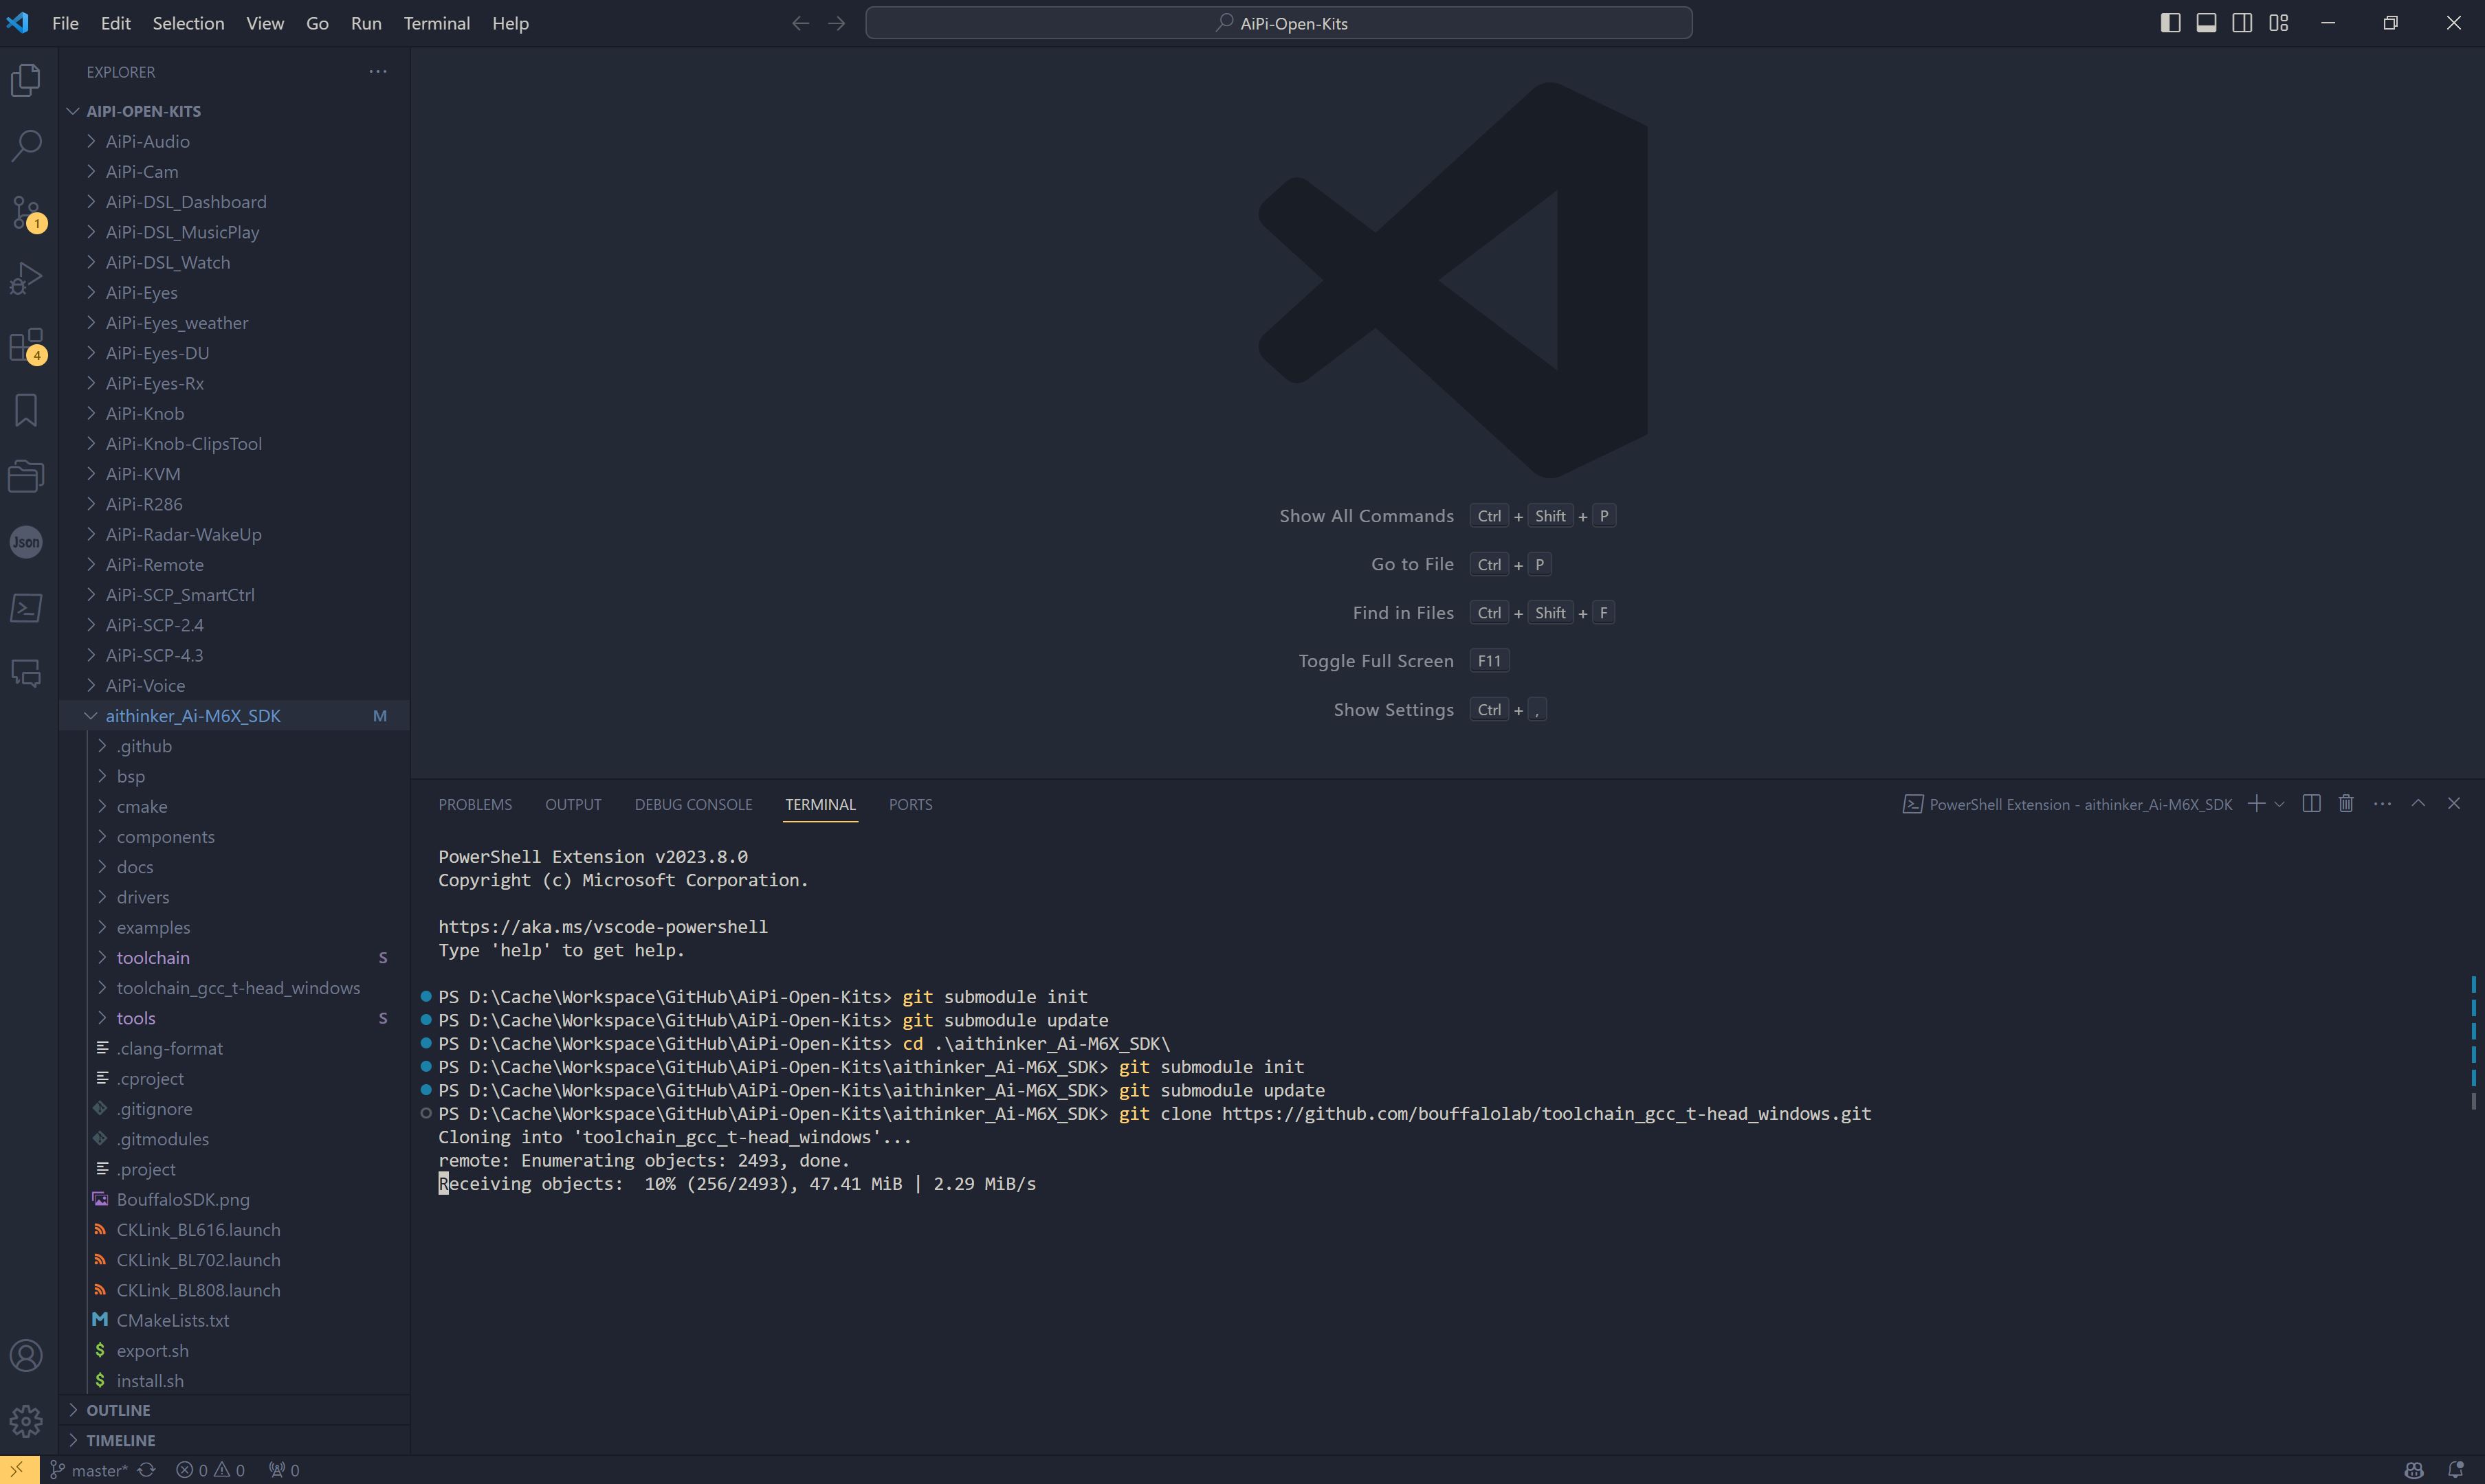Open the remote/chat monitor icon in activity bar
Image resolution: width=2485 pixels, height=1484 pixels.
[26, 674]
